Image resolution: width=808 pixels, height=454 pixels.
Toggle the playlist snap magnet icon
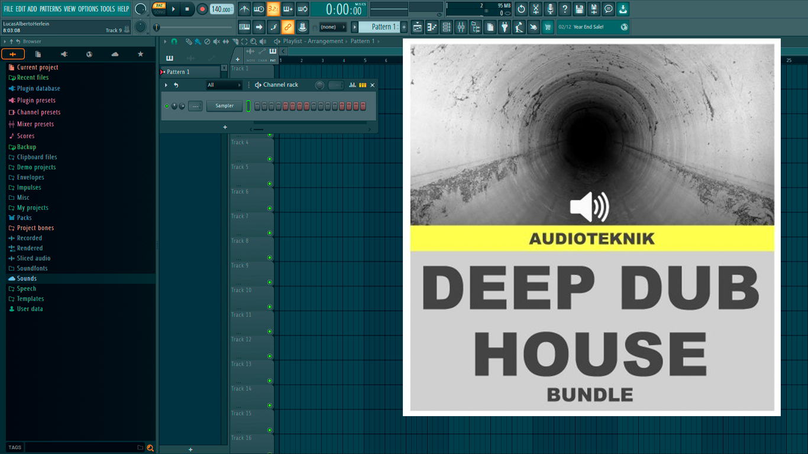click(x=174, y=41)
